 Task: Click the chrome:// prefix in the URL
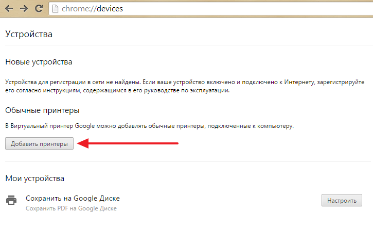coord(79,9)
